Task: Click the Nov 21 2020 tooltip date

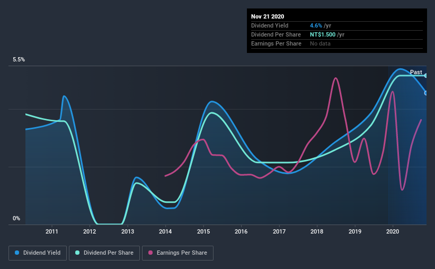Action: point(268,16)
